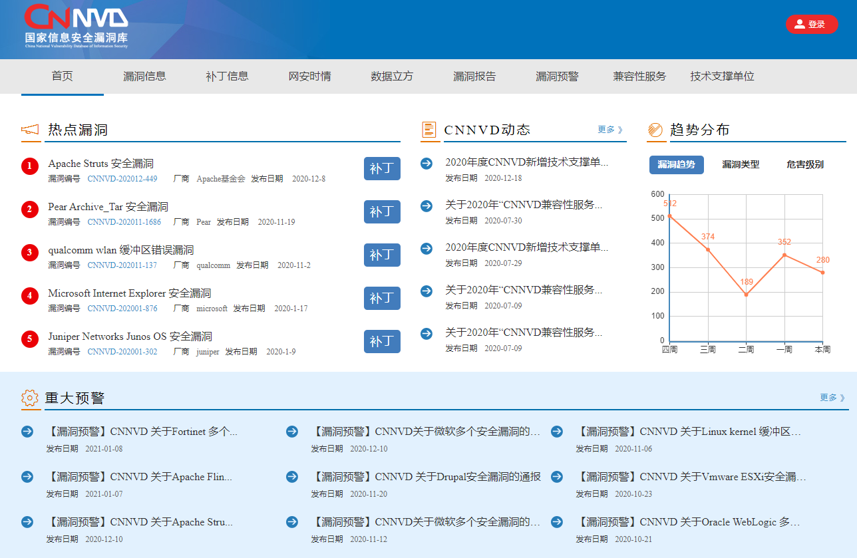Click chart data point labeled 189
This screenshot has height=558, width=857.
coord(746,295)
